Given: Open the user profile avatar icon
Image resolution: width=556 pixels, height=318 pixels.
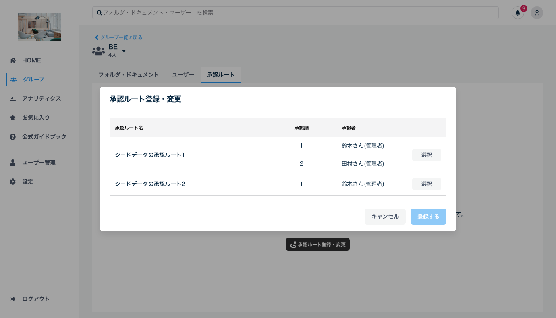Looking at the screenshot, I should (537, 13).
